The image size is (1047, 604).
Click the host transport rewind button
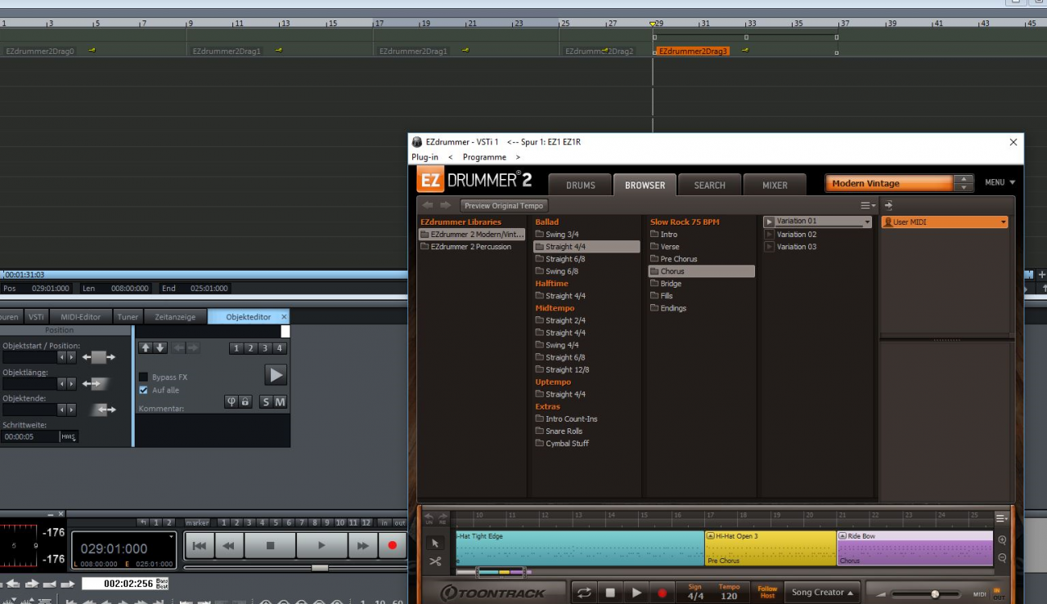click(230, 545)
